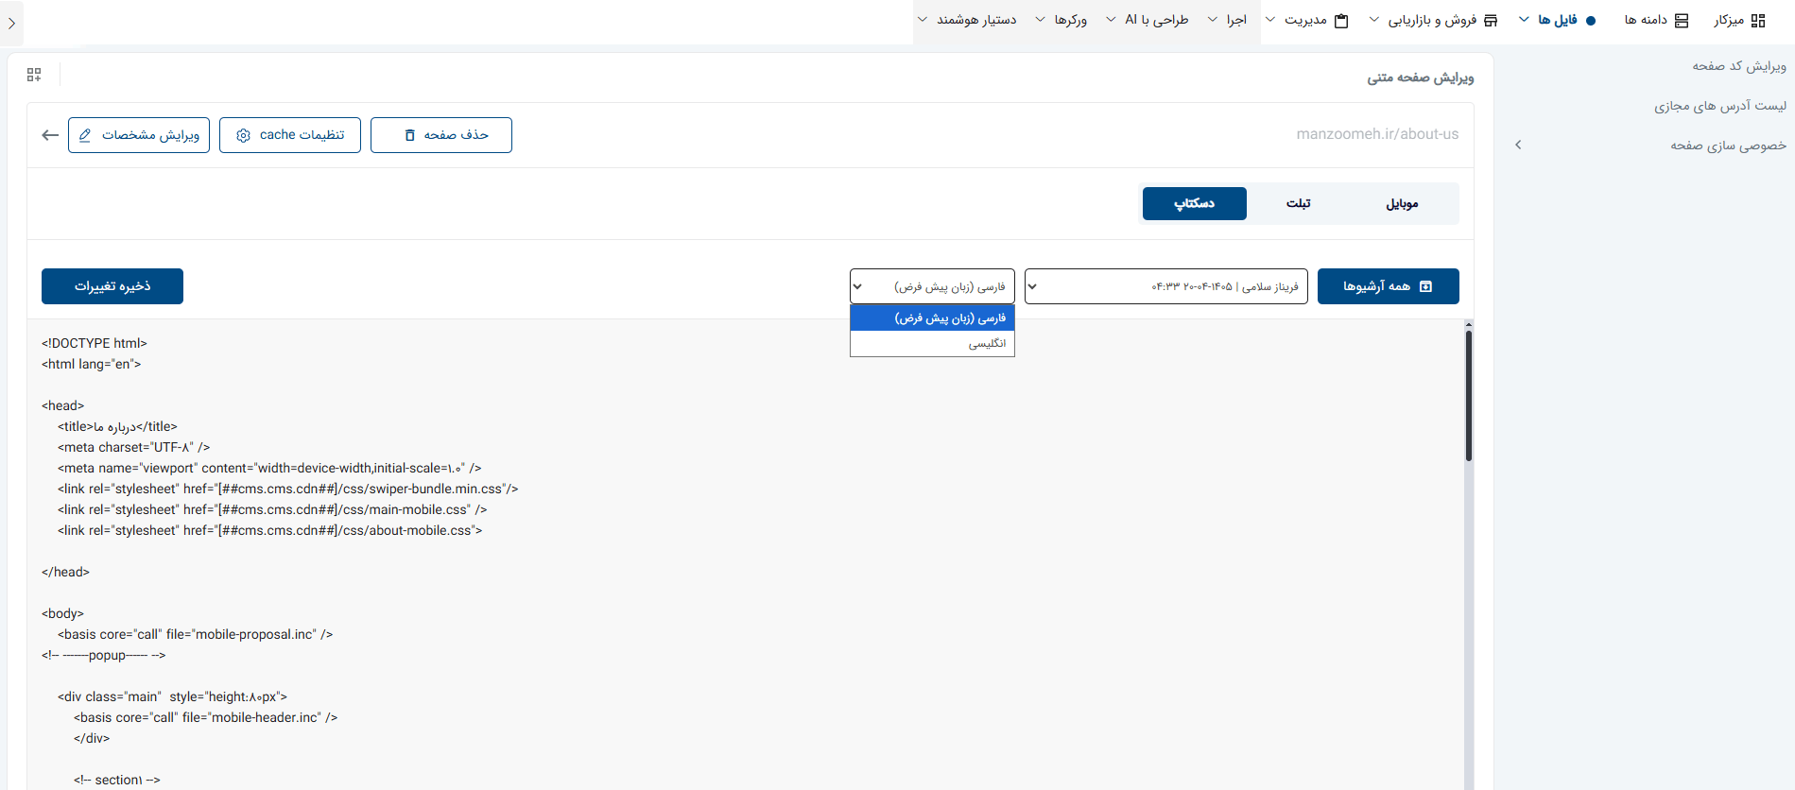This screenshot has height=790, width=1795.
Task: Switch to the موبایل device view
Action: click(1403, 203)
